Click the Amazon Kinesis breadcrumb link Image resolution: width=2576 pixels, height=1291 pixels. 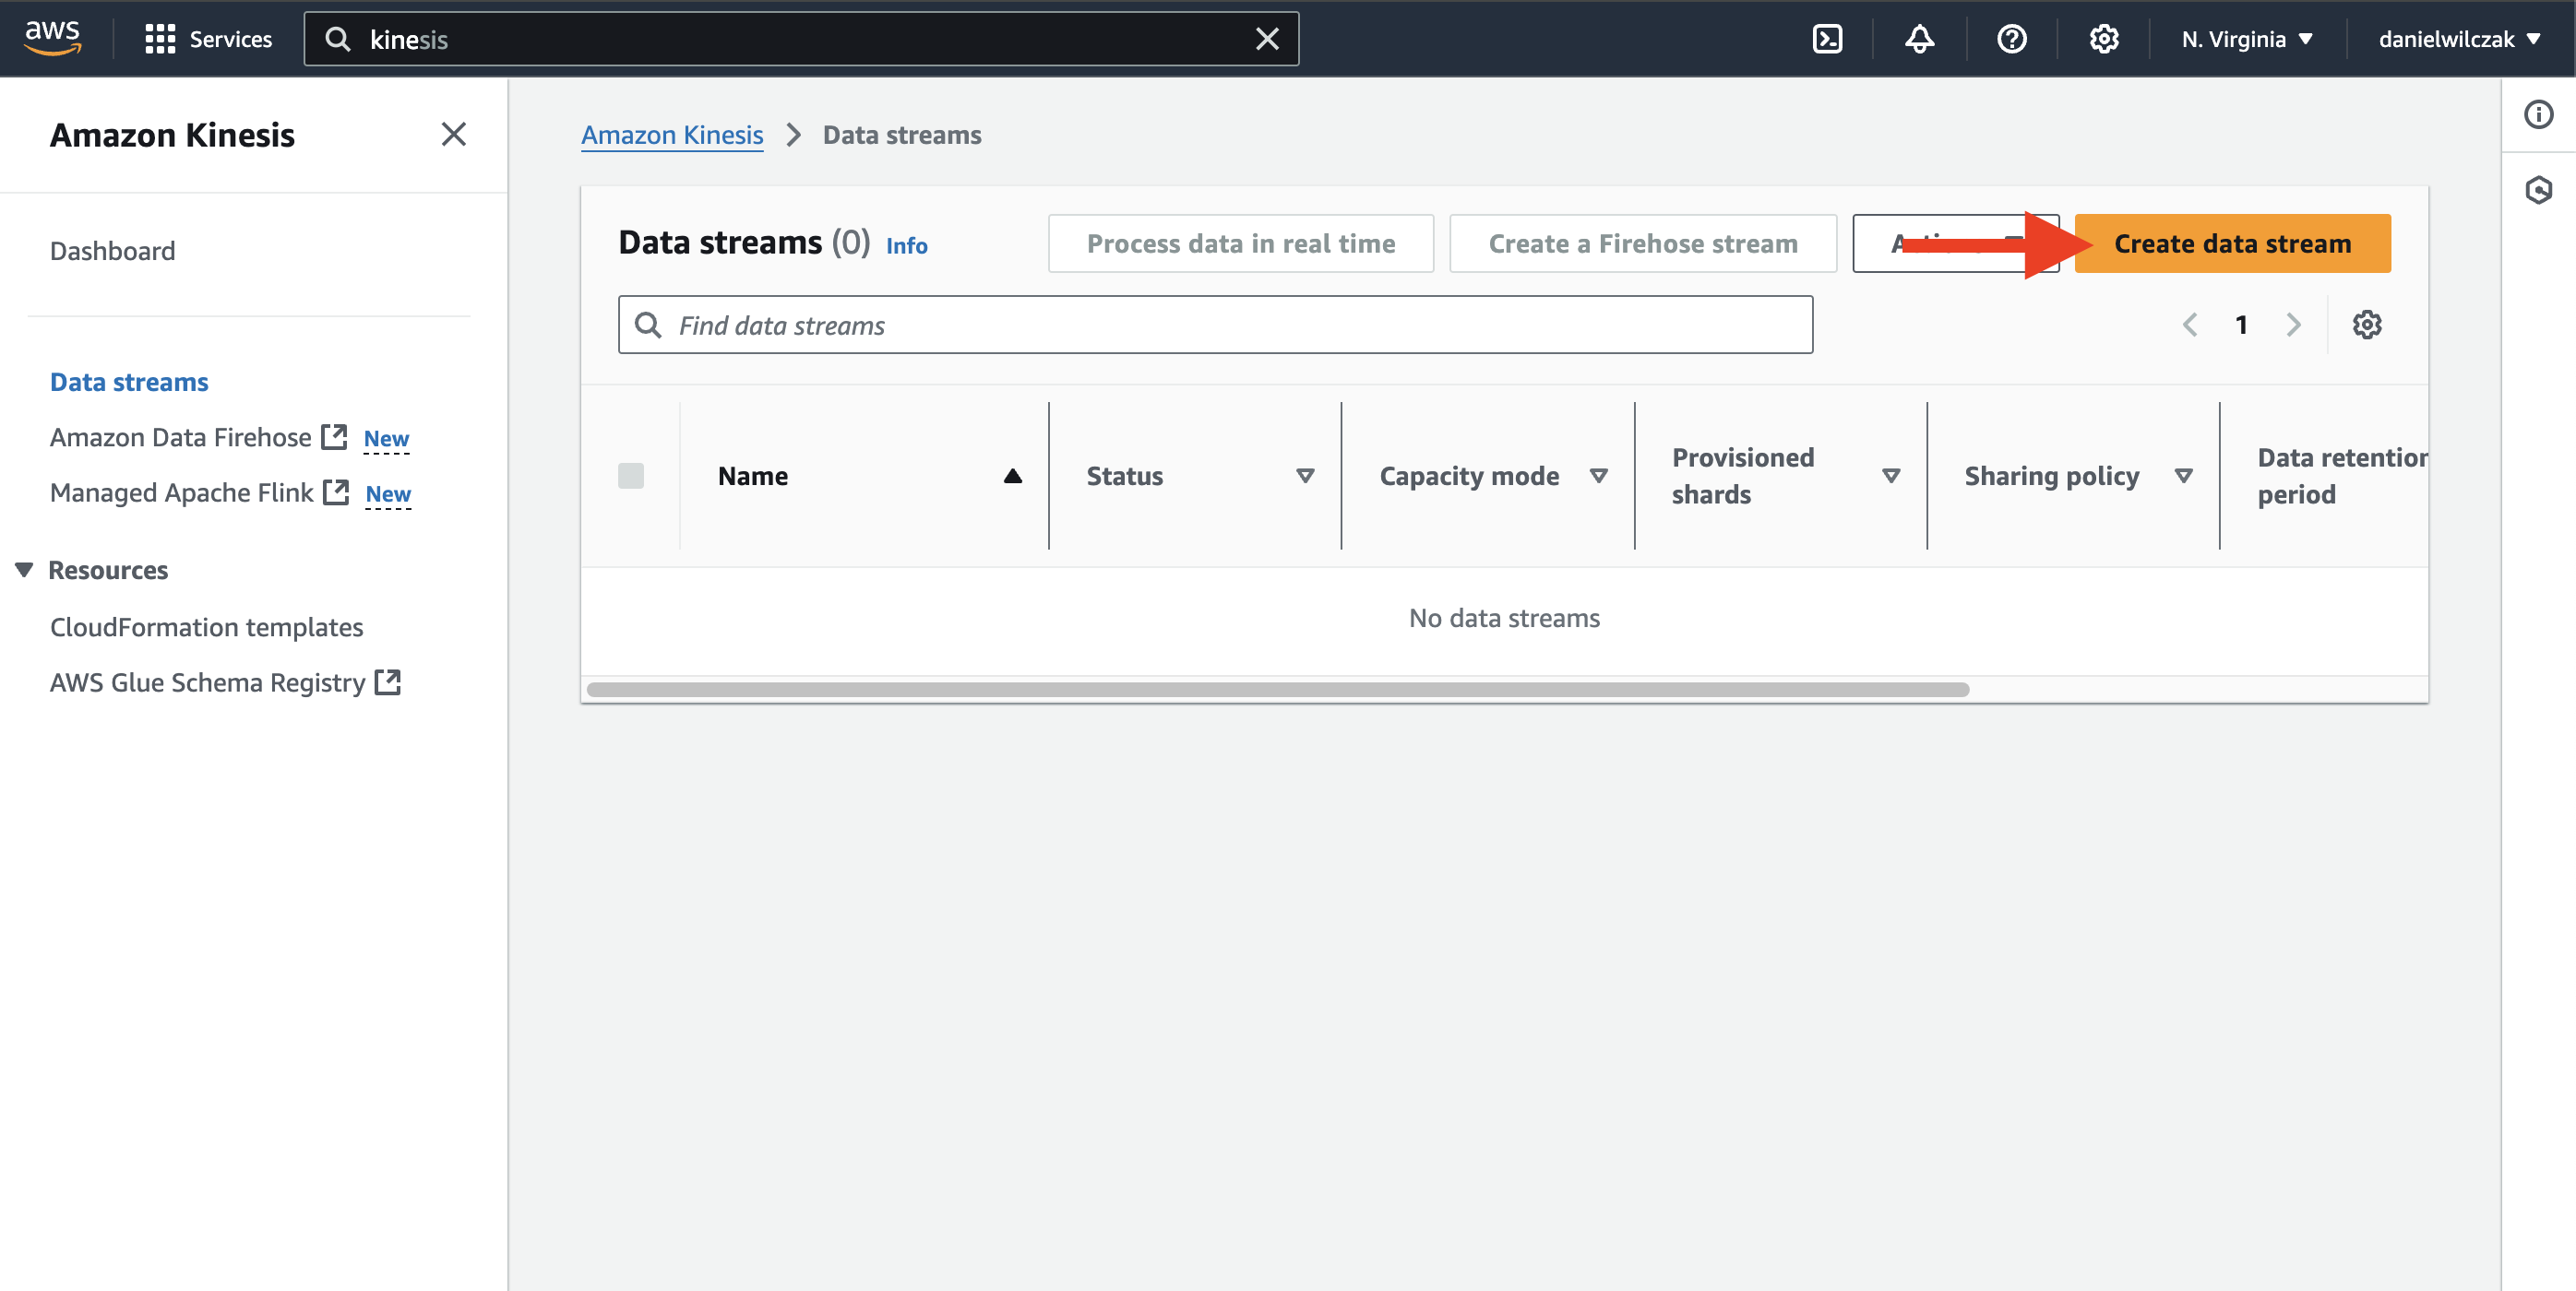tap(672, 134)
